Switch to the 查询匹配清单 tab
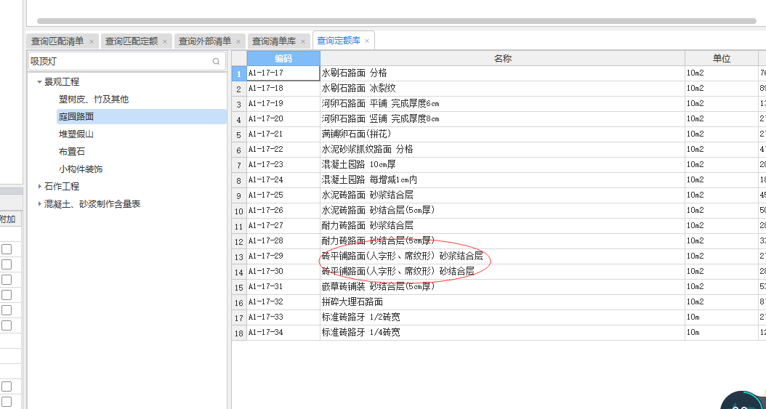The image size is (766, 409). pyautogui.click(x=57, y=41)
